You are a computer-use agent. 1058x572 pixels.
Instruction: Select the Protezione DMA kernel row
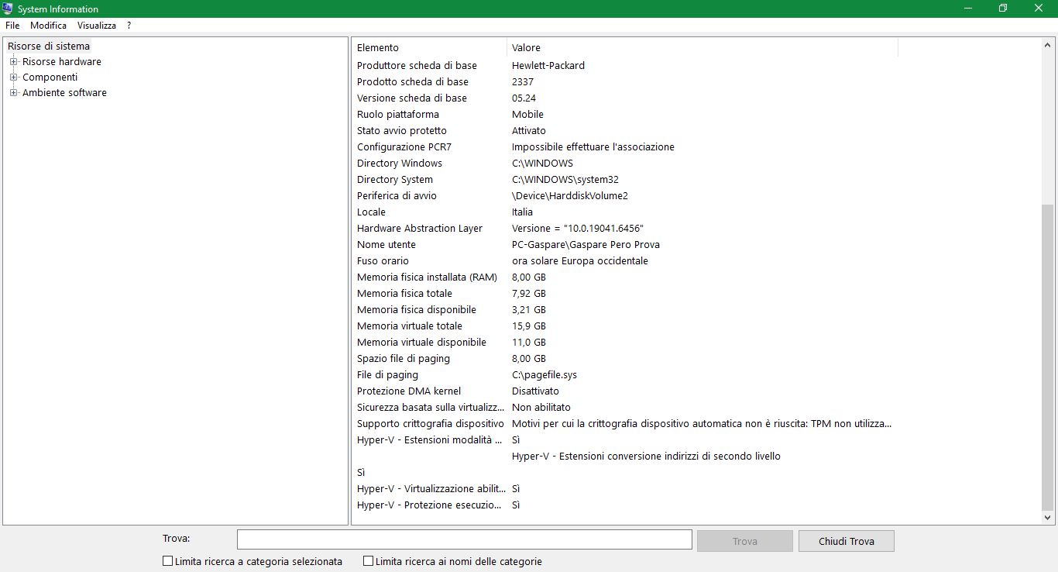coord(624,391)
